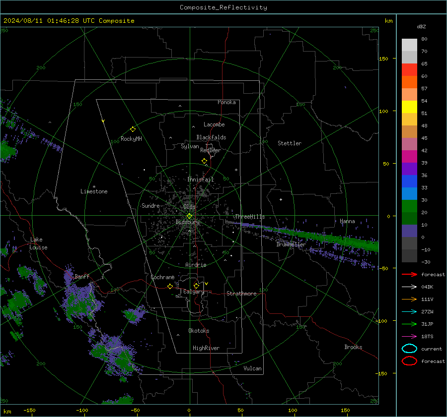Click the cyan 27ZW arrow legend icon
The height and width of the screenshot is (417, 447).
click(409, 312)
